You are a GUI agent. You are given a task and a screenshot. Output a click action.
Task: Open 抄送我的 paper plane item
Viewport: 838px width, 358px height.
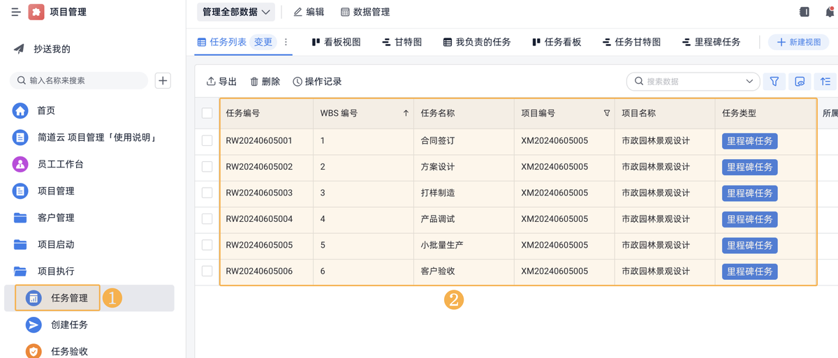point(43,49)
